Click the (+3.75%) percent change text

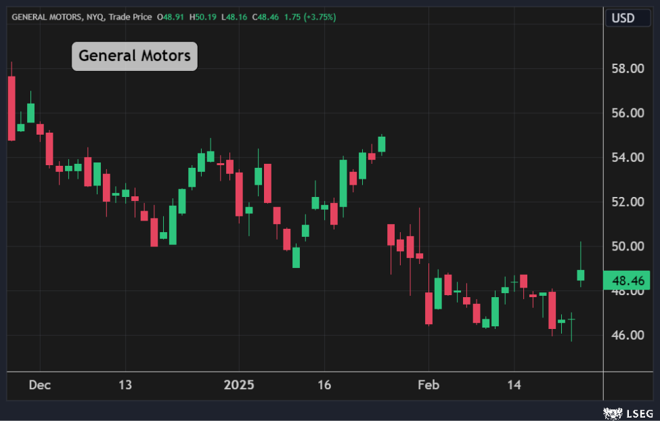coord(317,17)
